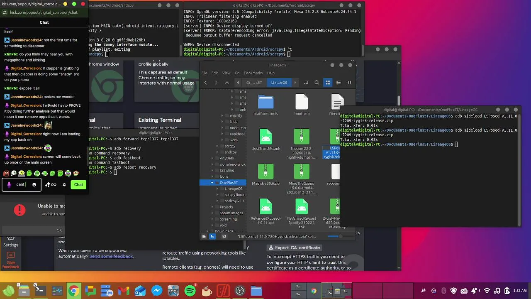The height and width of the screenshot is (299, 531).
Task: Open the File menu in the file manager
Action: [205, 73]
